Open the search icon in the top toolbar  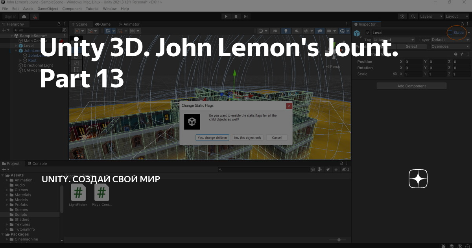pos(413,17)
